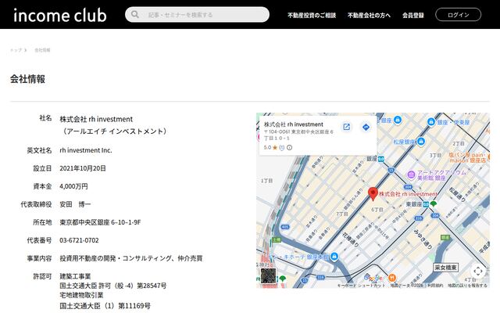Click the red rh investment map pin
Screen dimensions: 500x313
(373, 194)
